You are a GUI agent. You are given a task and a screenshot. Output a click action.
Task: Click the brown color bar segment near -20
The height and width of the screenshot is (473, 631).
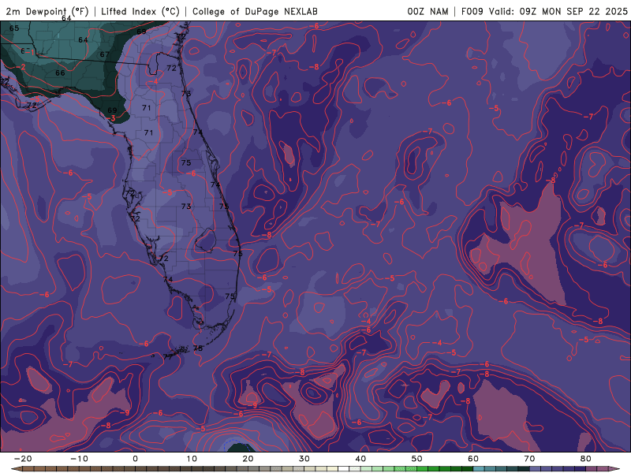[28, 469]
